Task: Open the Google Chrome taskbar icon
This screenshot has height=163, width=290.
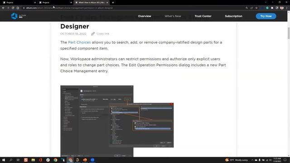Action: click(x=55, y=160)
